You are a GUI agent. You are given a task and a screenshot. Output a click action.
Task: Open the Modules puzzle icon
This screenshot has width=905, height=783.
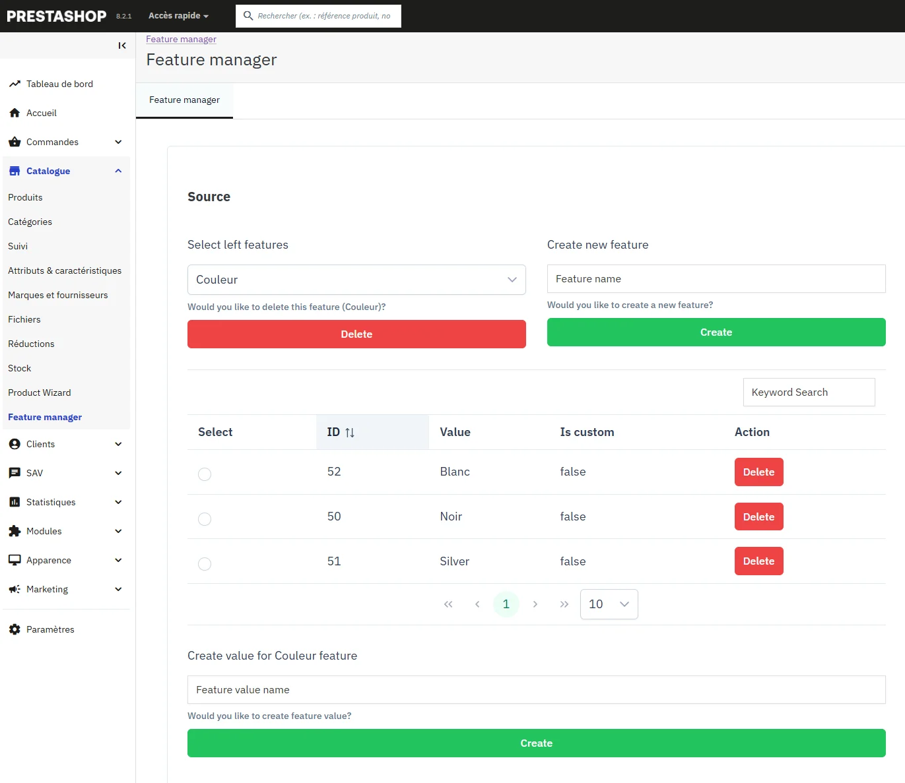[15, 531]
